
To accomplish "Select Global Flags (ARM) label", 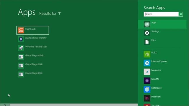I will pyautogui.click(x=34, y=56).
